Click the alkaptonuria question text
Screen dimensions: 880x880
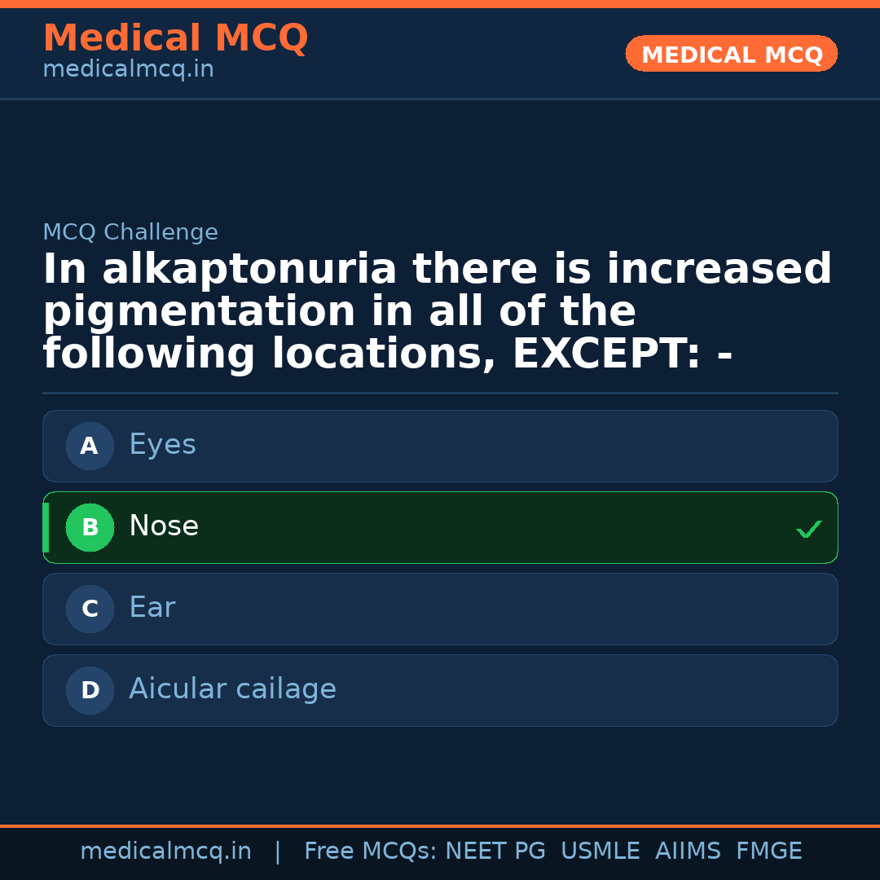point(437,312)
